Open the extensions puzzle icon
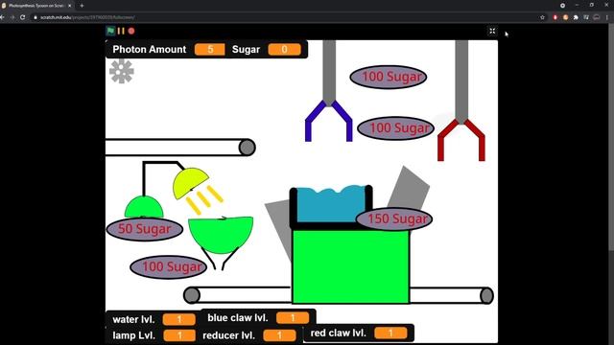The height and width of the screenshot is (345, 614). (x=576, y=17)
